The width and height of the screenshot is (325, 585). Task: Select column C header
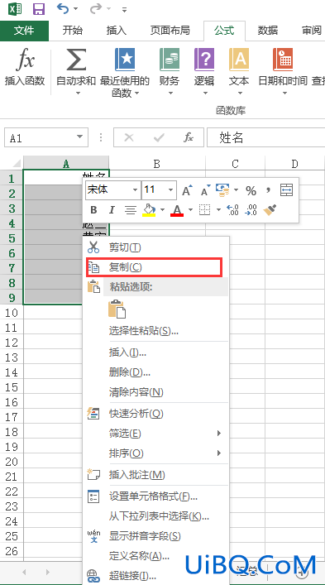click(235, 163)
